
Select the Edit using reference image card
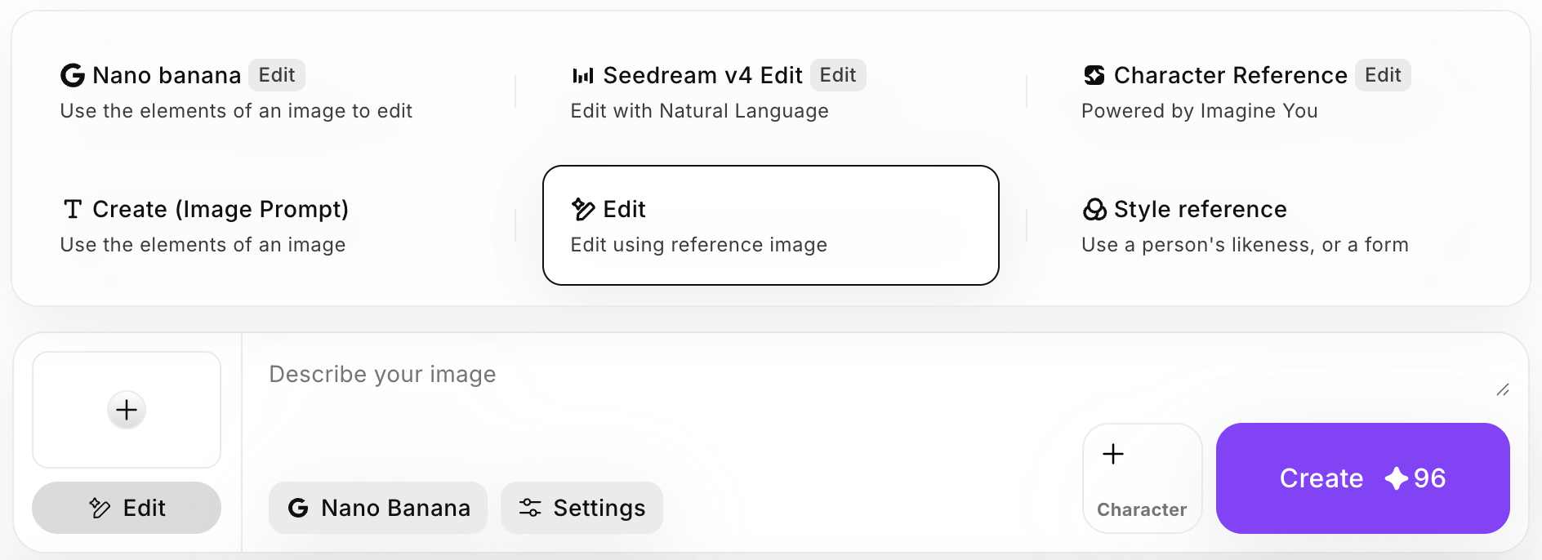point(770,225)
